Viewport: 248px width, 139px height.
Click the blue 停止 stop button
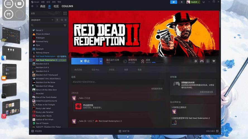85,61
